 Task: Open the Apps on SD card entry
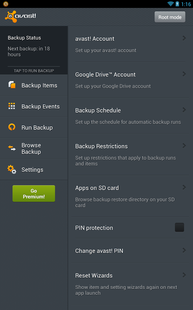130,196
